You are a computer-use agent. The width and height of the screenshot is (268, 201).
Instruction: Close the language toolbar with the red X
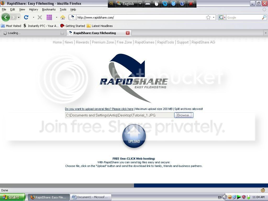(x=191, y=4)
